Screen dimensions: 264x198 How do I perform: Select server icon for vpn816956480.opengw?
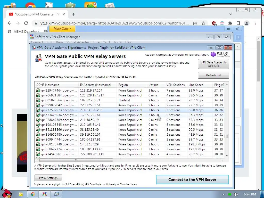(38, 135)
